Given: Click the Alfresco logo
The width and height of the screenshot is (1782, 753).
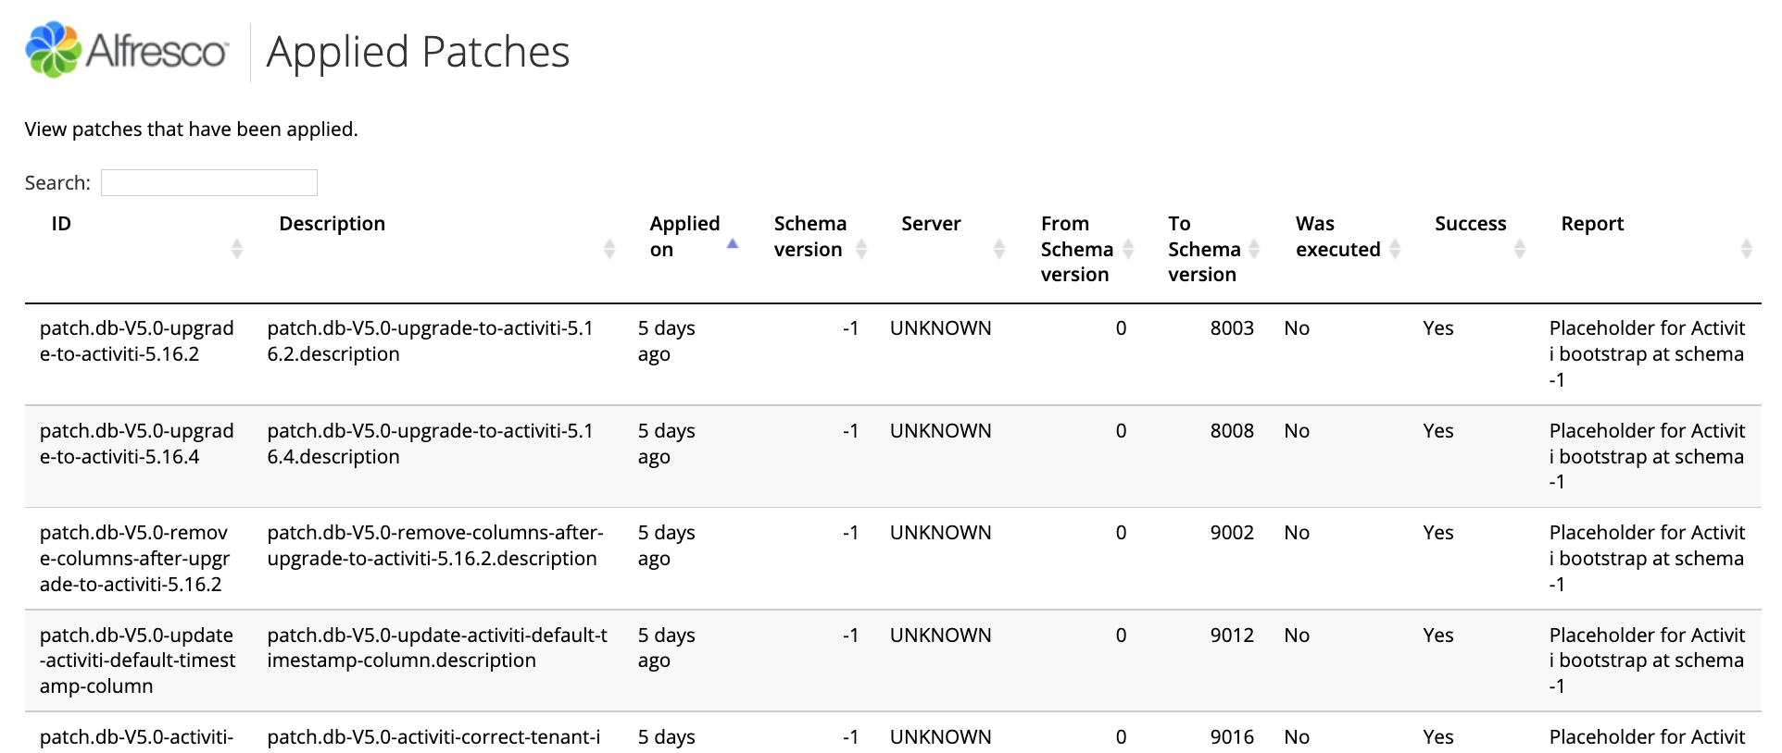Looking at the screenshot, I should pyautogui.click(x=127, y=50).
